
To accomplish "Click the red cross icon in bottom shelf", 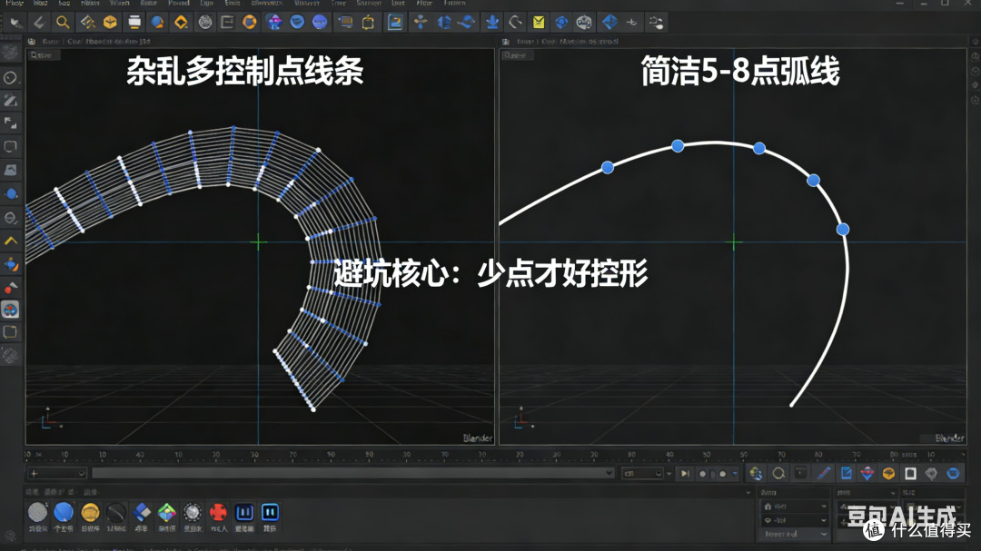I will point(218,512).
